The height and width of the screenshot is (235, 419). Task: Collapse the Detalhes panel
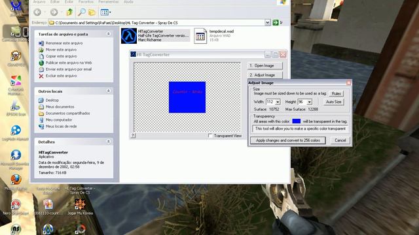[x=108, y=142]
